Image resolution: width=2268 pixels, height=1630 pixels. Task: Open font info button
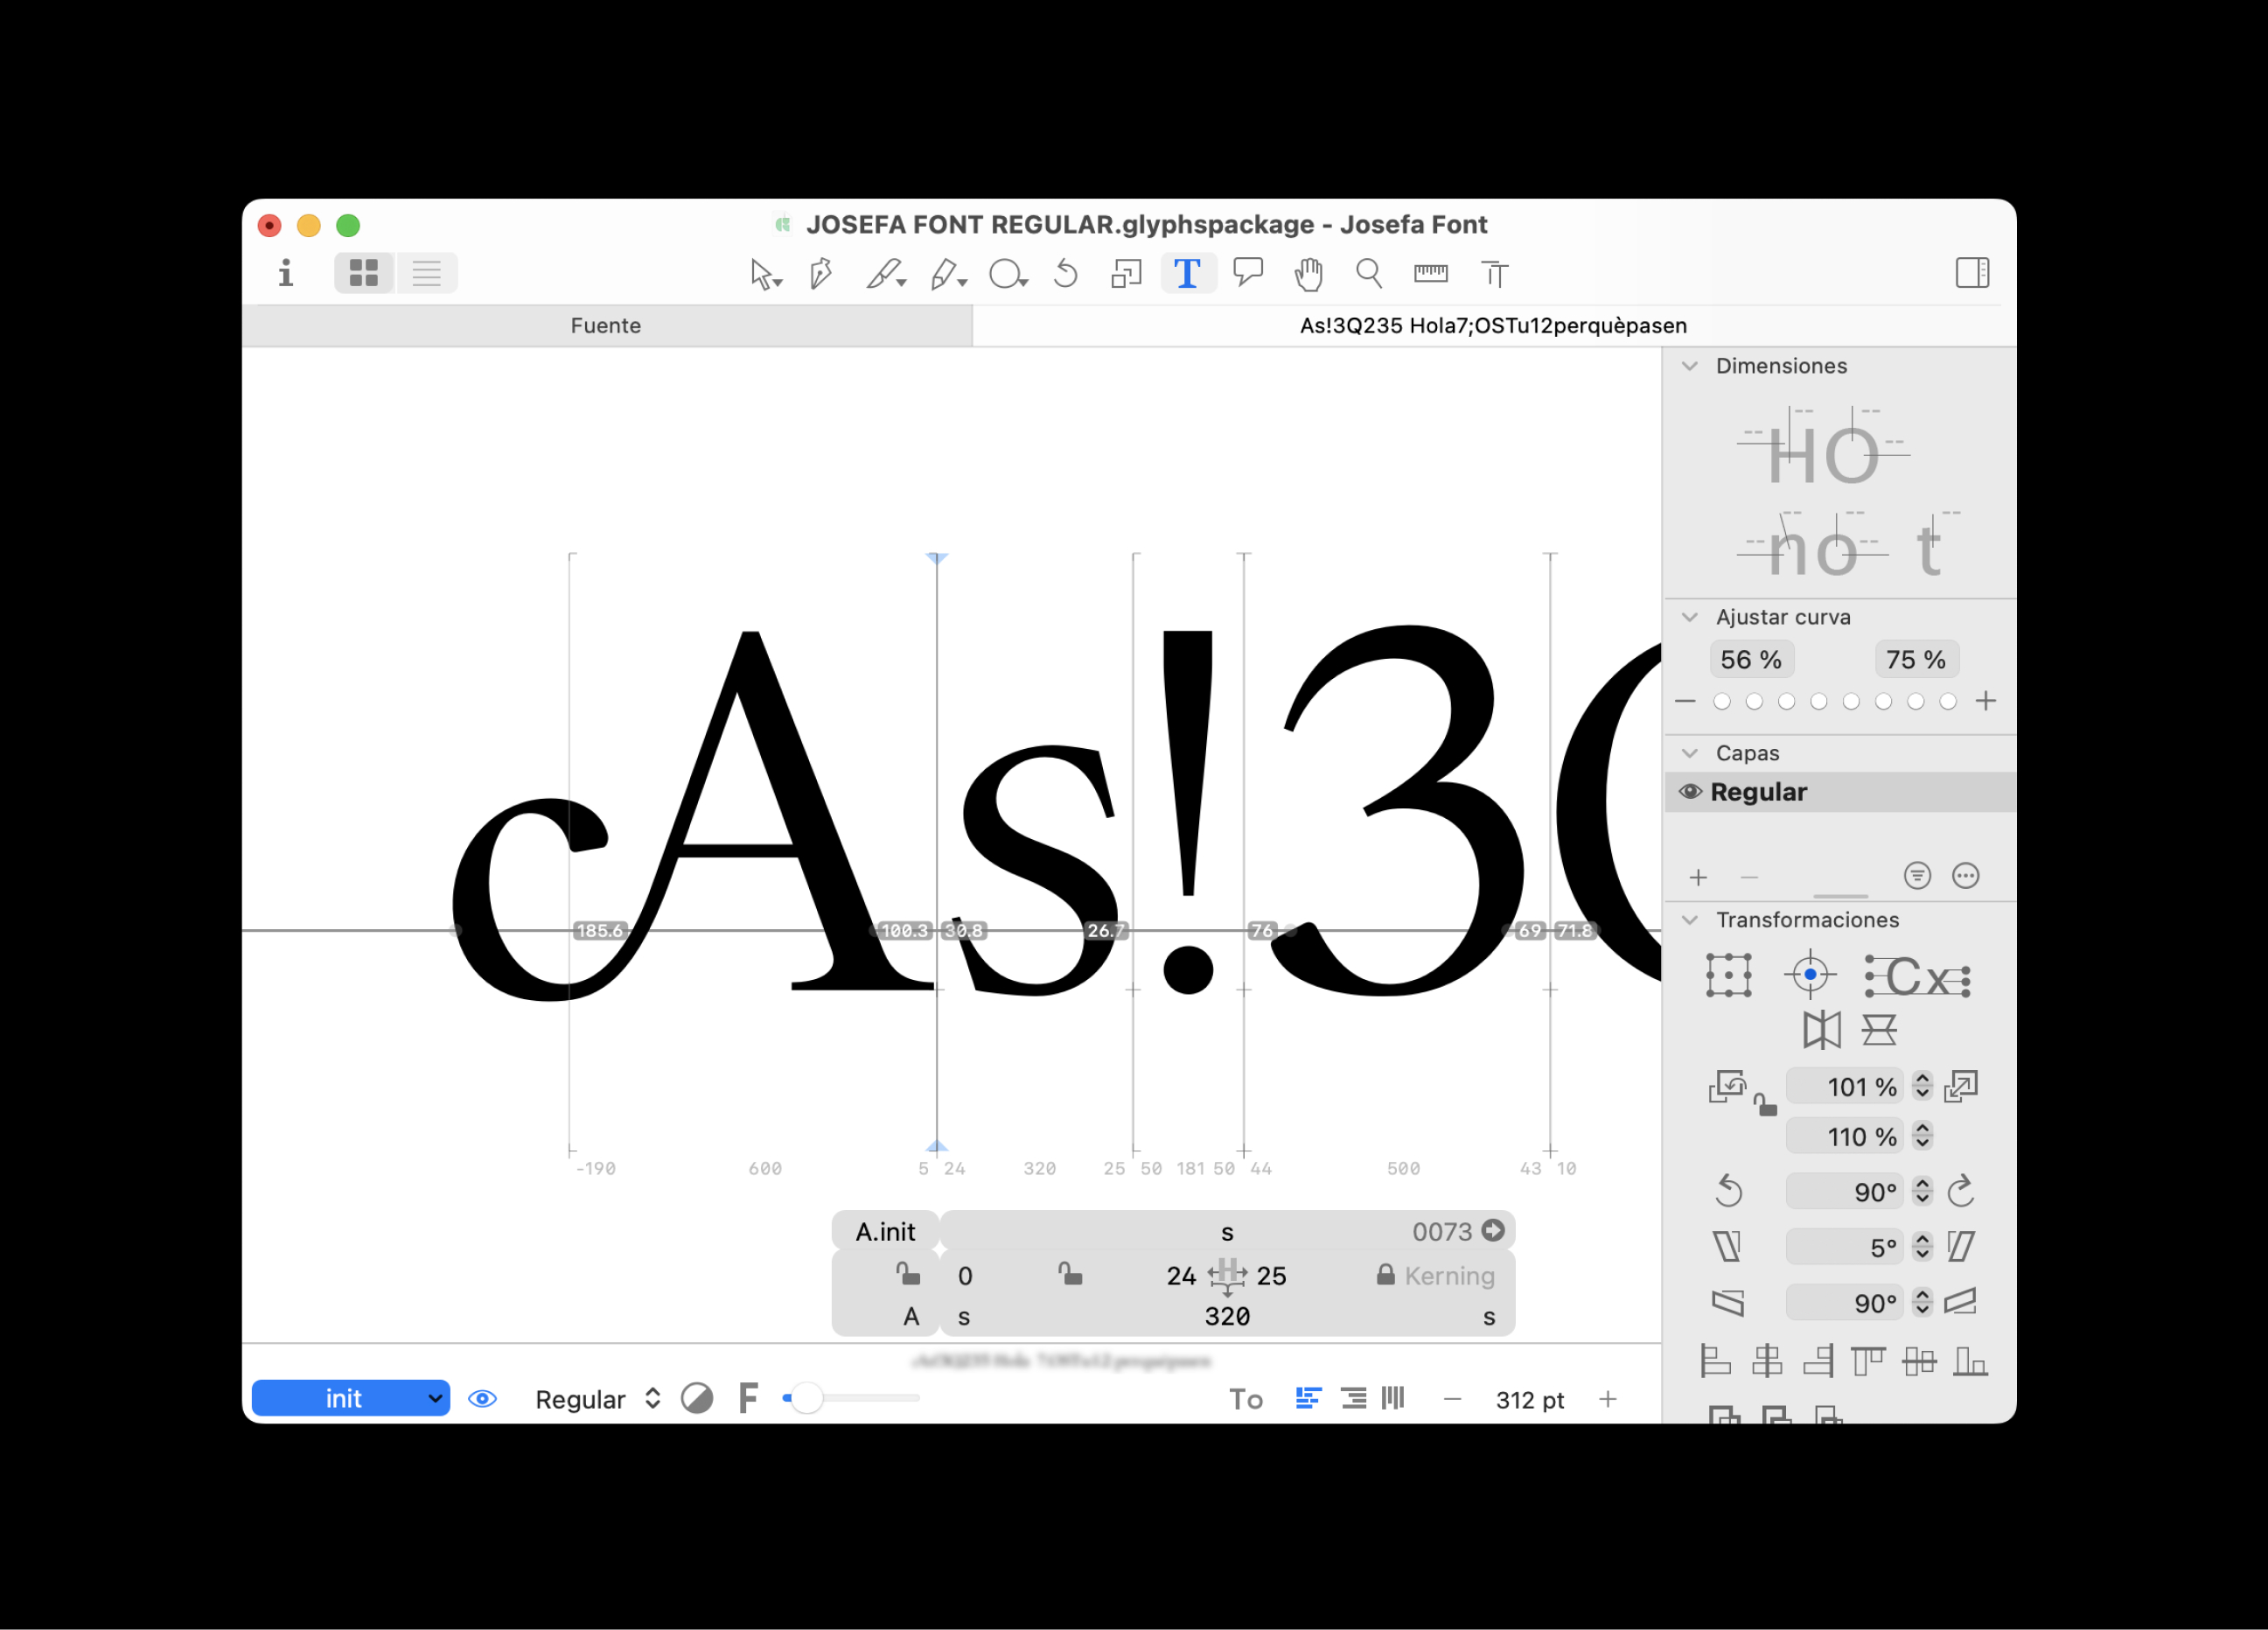point(286,273)
